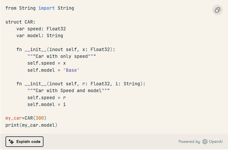Click the self.model = i line
Screen dimensions: 228x150
(47, 104)
